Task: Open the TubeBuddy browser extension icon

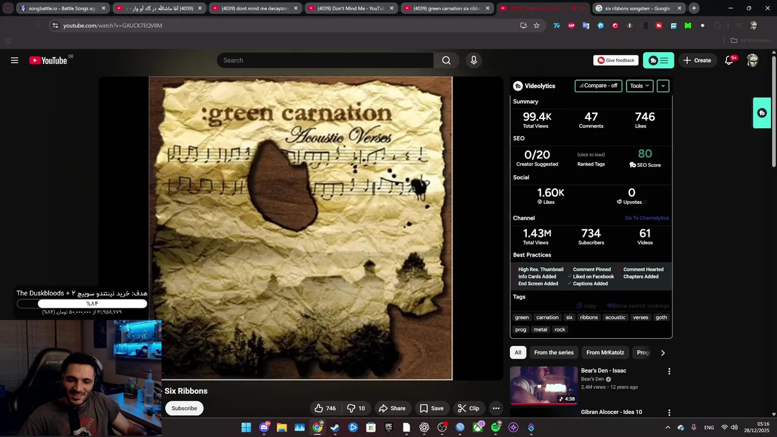Action: [x=659, y=25]
